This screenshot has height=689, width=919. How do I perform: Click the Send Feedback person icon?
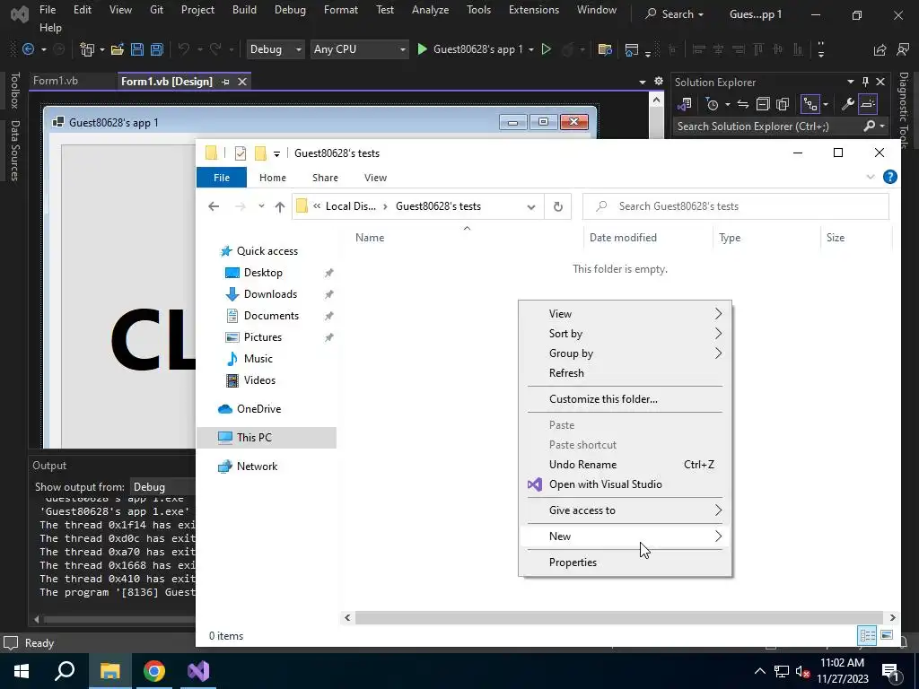903,49
